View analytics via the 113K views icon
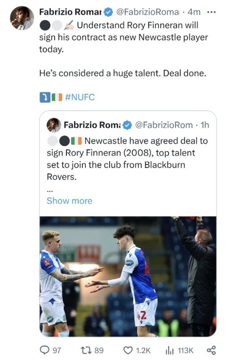The width and height of the screenshot is (227, 362). (170, 351)
